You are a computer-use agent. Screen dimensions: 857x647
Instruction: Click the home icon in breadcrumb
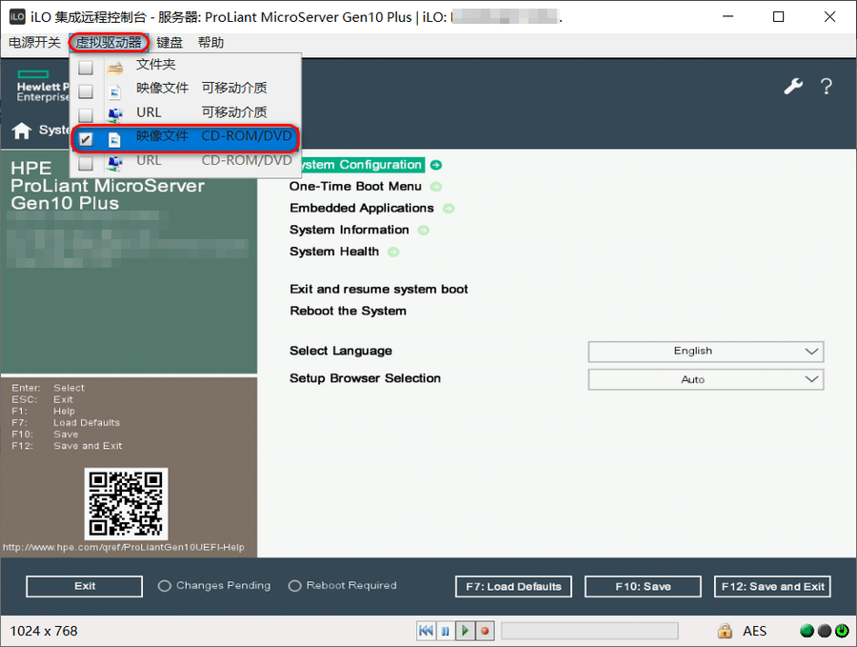click(x=22, y=131)
